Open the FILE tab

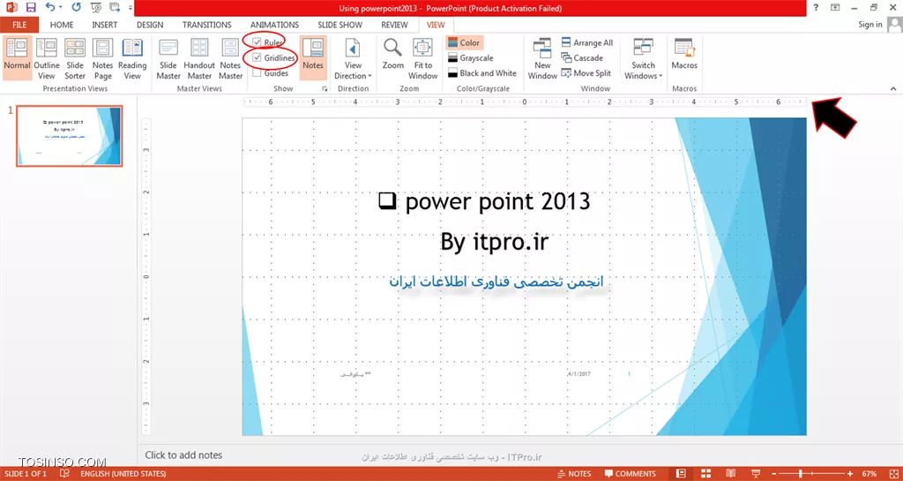point(19,25)
